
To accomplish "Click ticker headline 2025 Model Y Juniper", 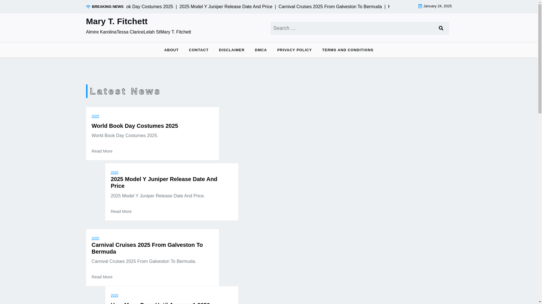I will pyautogui.click(x=226, y=7).
